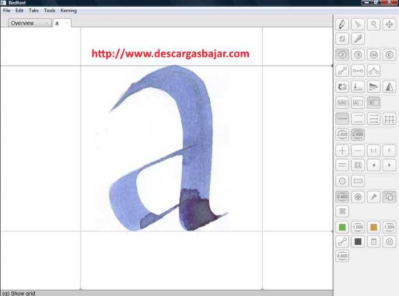The height and width of the screenshot is (296, 399).
Task: Open the Tabs menu
Action: (x=34, y=10)
